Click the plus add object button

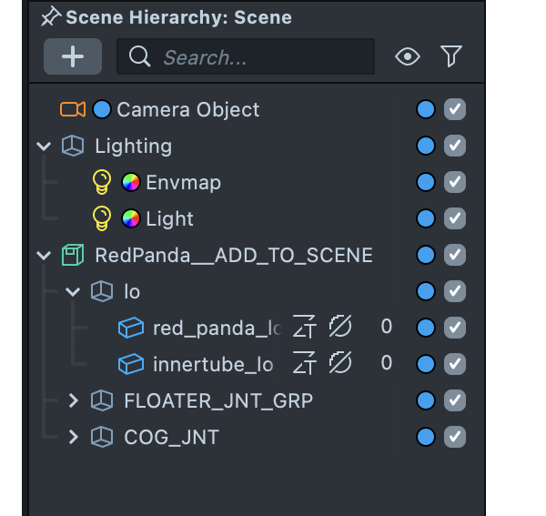73,56
